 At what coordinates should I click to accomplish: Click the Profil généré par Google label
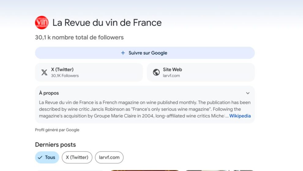point(57,130)
